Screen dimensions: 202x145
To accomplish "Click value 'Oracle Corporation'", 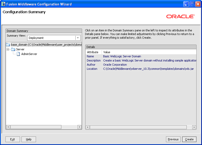I will [x=115, y=65].
